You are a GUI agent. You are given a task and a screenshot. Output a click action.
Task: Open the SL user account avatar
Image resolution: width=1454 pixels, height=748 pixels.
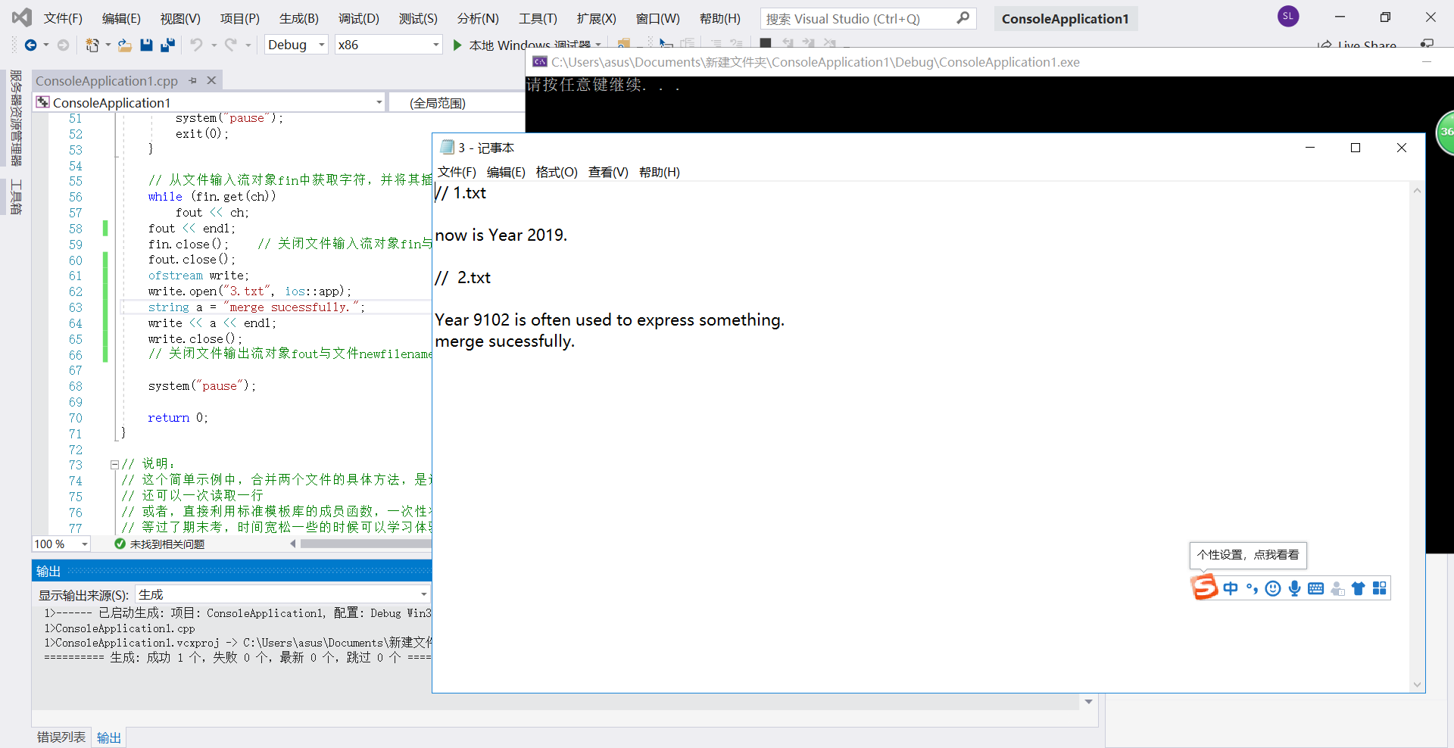[x=1288, y=16]
